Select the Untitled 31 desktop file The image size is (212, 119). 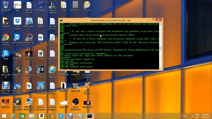(76, 73)
